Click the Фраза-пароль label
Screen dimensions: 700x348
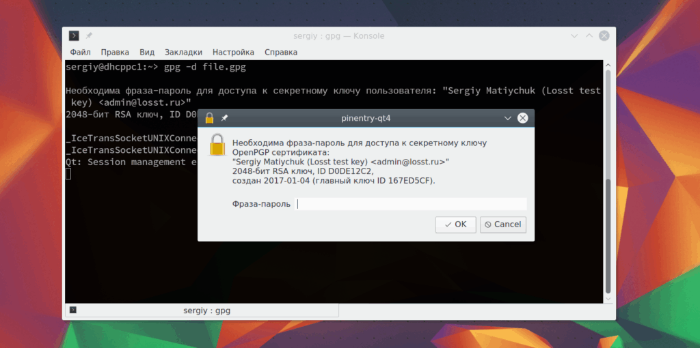point(261,204)
